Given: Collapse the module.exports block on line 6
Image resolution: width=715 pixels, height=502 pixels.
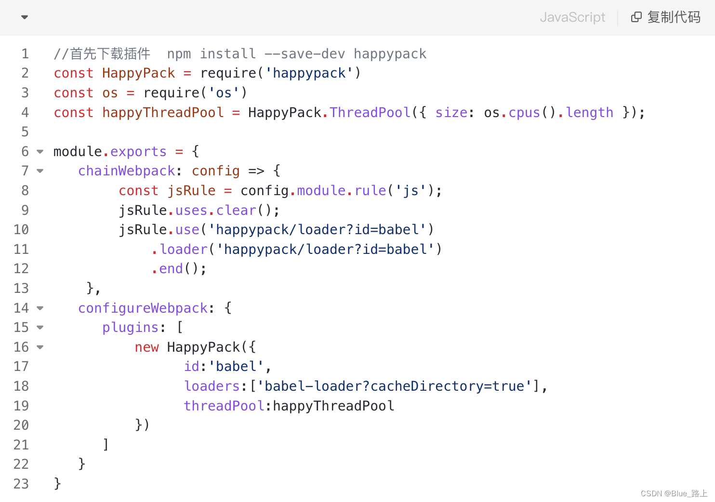Looking at the screenshot, I should pyautogui.click(x=40, y=151).
